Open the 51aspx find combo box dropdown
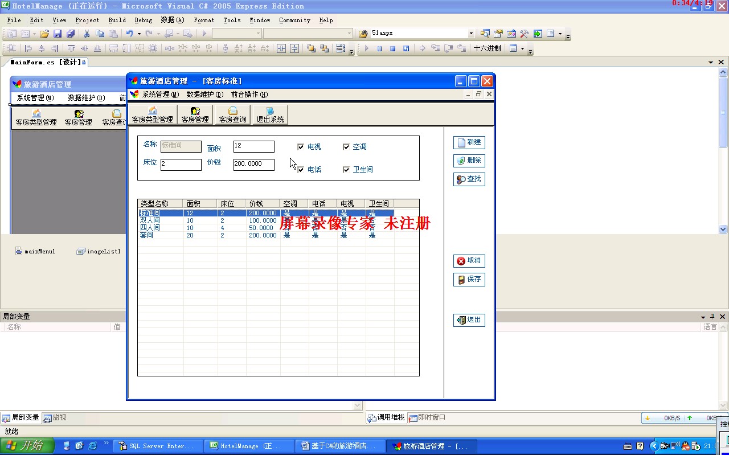The height and width of the screenshot is (455, 729). pos(471,34)
